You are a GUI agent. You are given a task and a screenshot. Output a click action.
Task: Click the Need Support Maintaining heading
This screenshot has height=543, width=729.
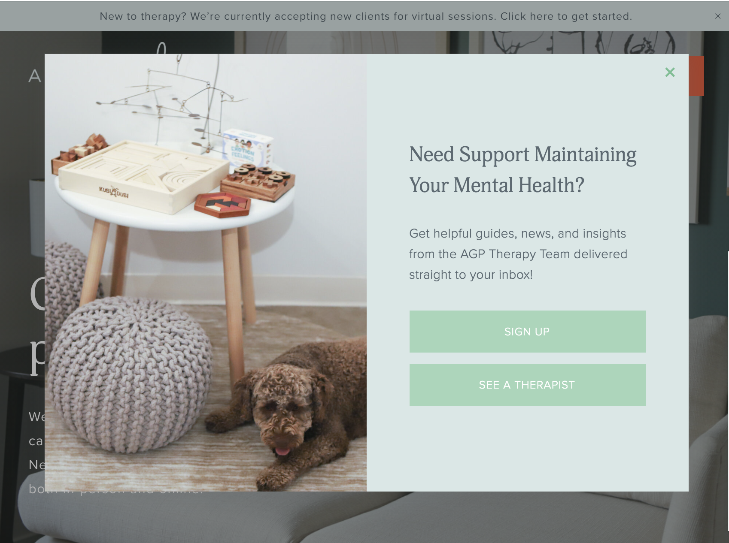pos(522,170)
